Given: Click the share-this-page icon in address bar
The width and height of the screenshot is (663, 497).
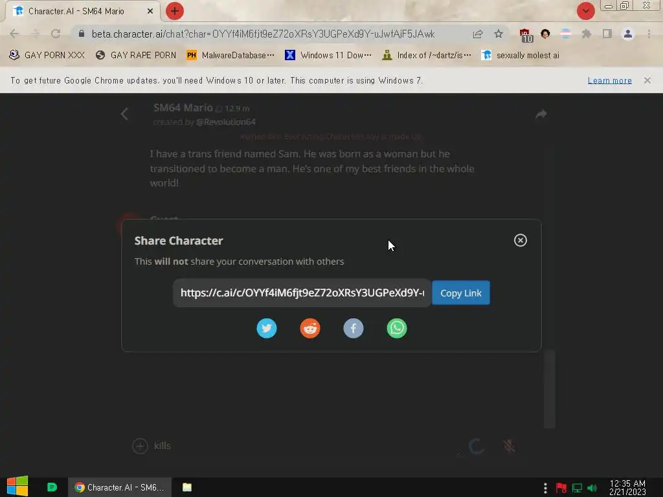Looking at the screenshot, I should pos(478,34).
